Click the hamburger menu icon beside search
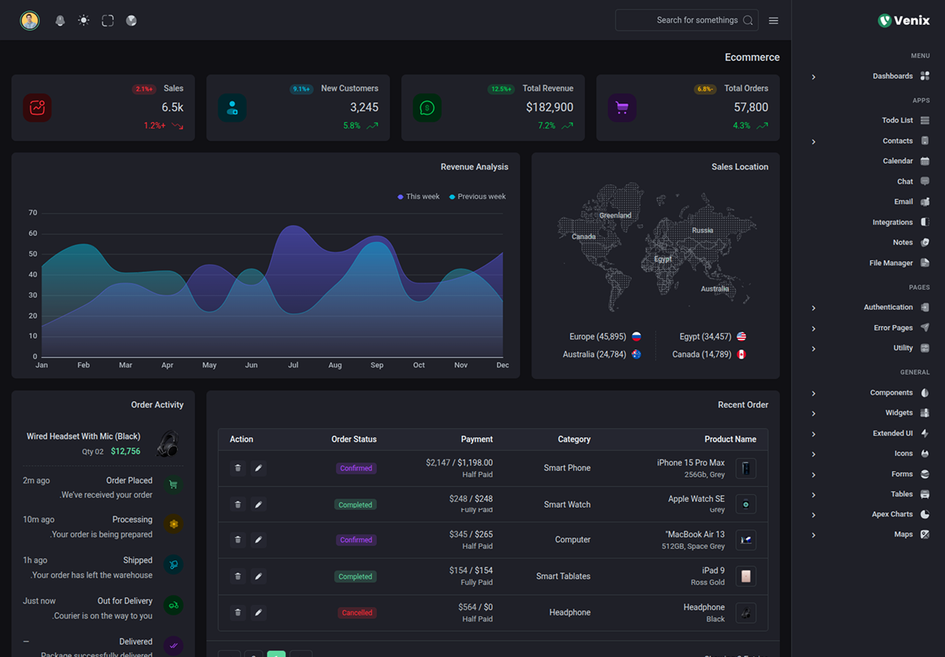 pos(773,21)
